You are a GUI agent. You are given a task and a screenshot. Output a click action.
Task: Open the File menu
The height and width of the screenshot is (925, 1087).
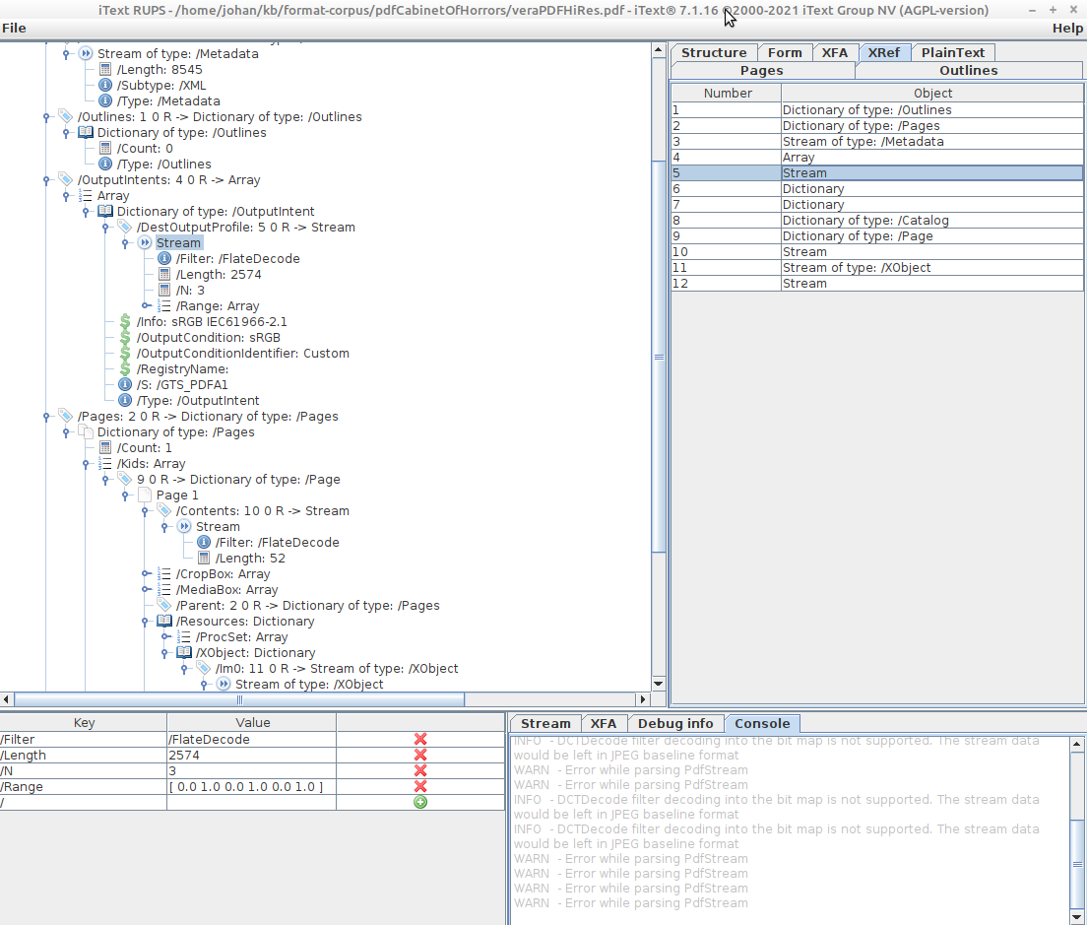pyautogui.click(x=15, y=28)
